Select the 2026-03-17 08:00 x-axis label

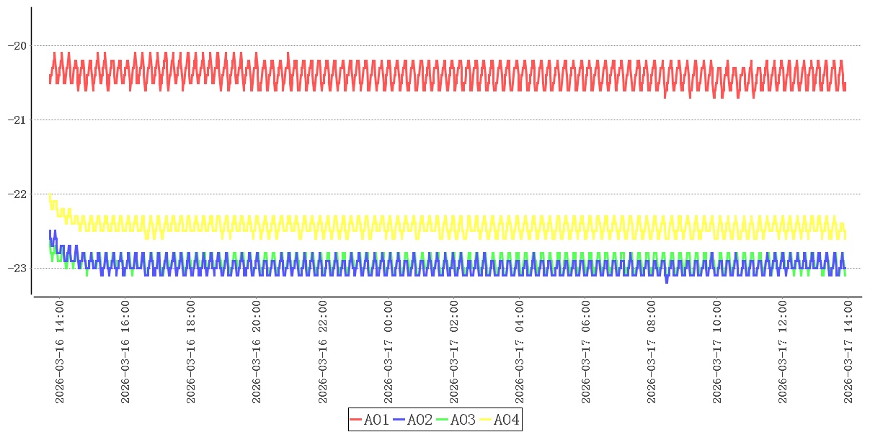click(x=652, y=352)
